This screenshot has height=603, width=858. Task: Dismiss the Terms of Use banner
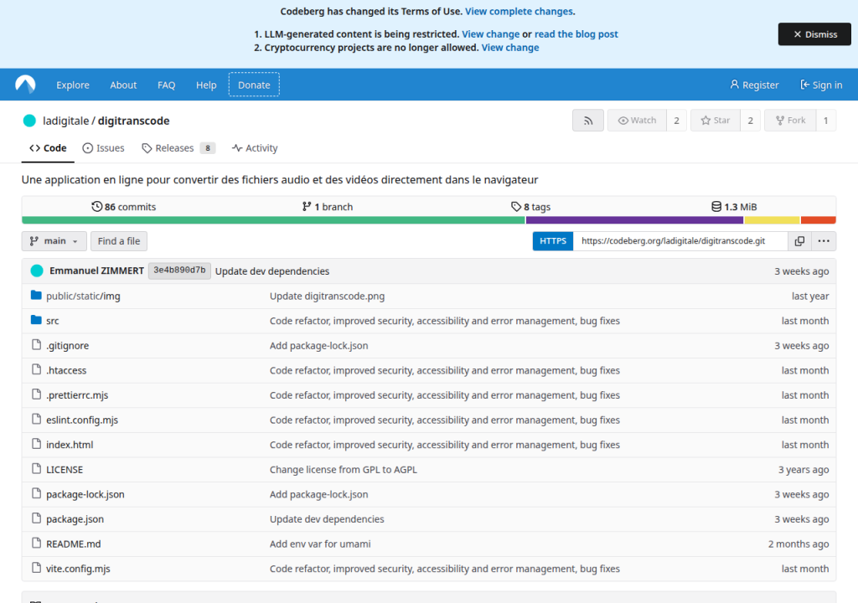(x=814, y=34)
